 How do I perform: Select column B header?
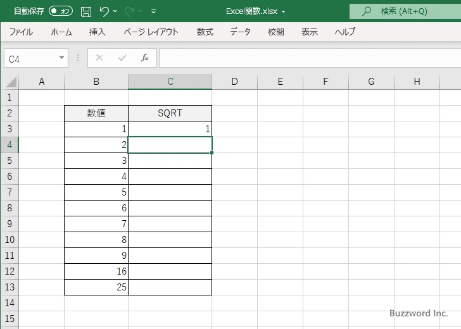(x=96, y=82)
